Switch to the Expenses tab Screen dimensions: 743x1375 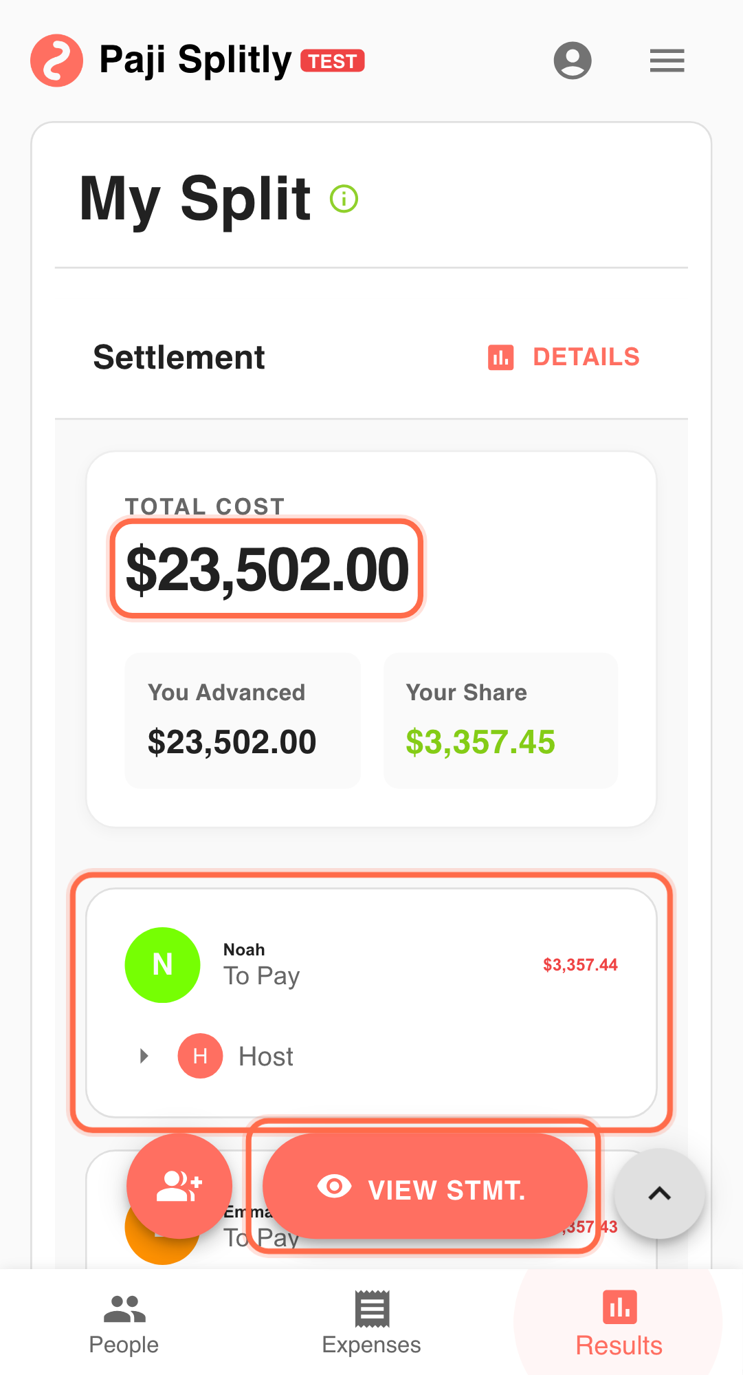point(371,1323)
